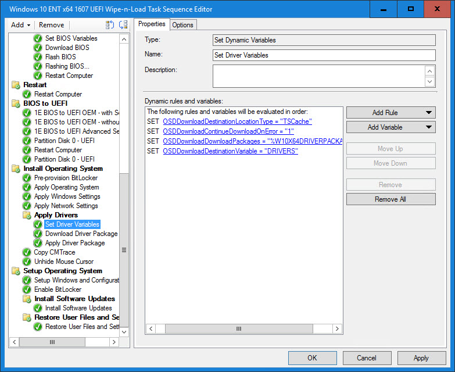
Task: Click the Setup Operating System folder icon
Action: click(16, 271)
